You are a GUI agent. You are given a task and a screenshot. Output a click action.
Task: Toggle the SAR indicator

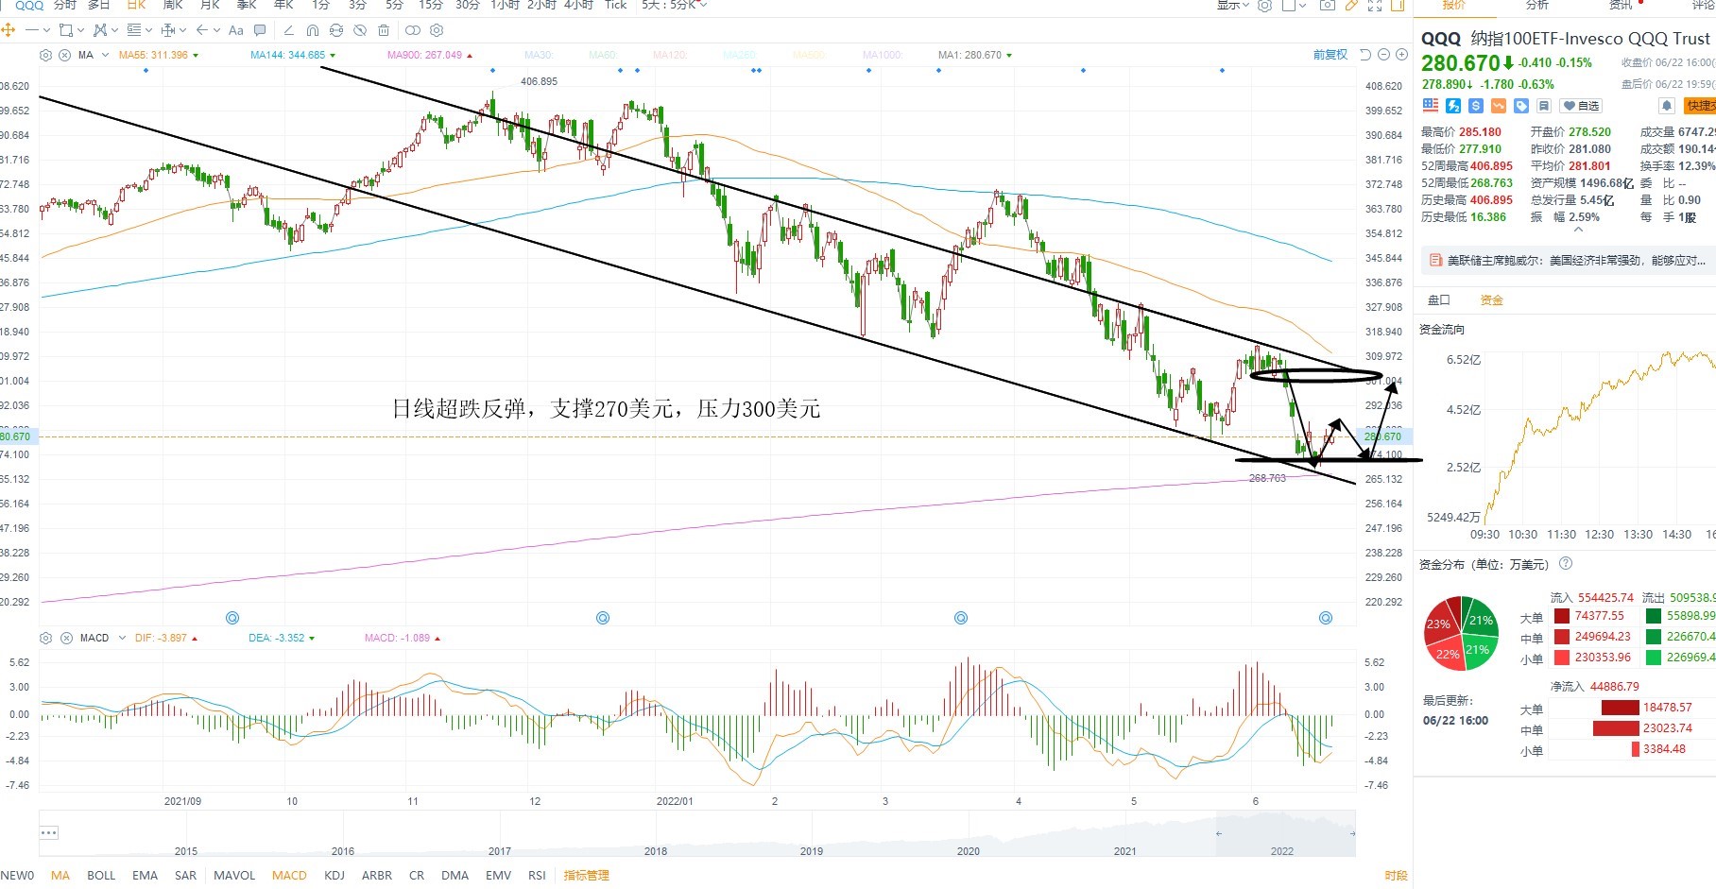186,876
